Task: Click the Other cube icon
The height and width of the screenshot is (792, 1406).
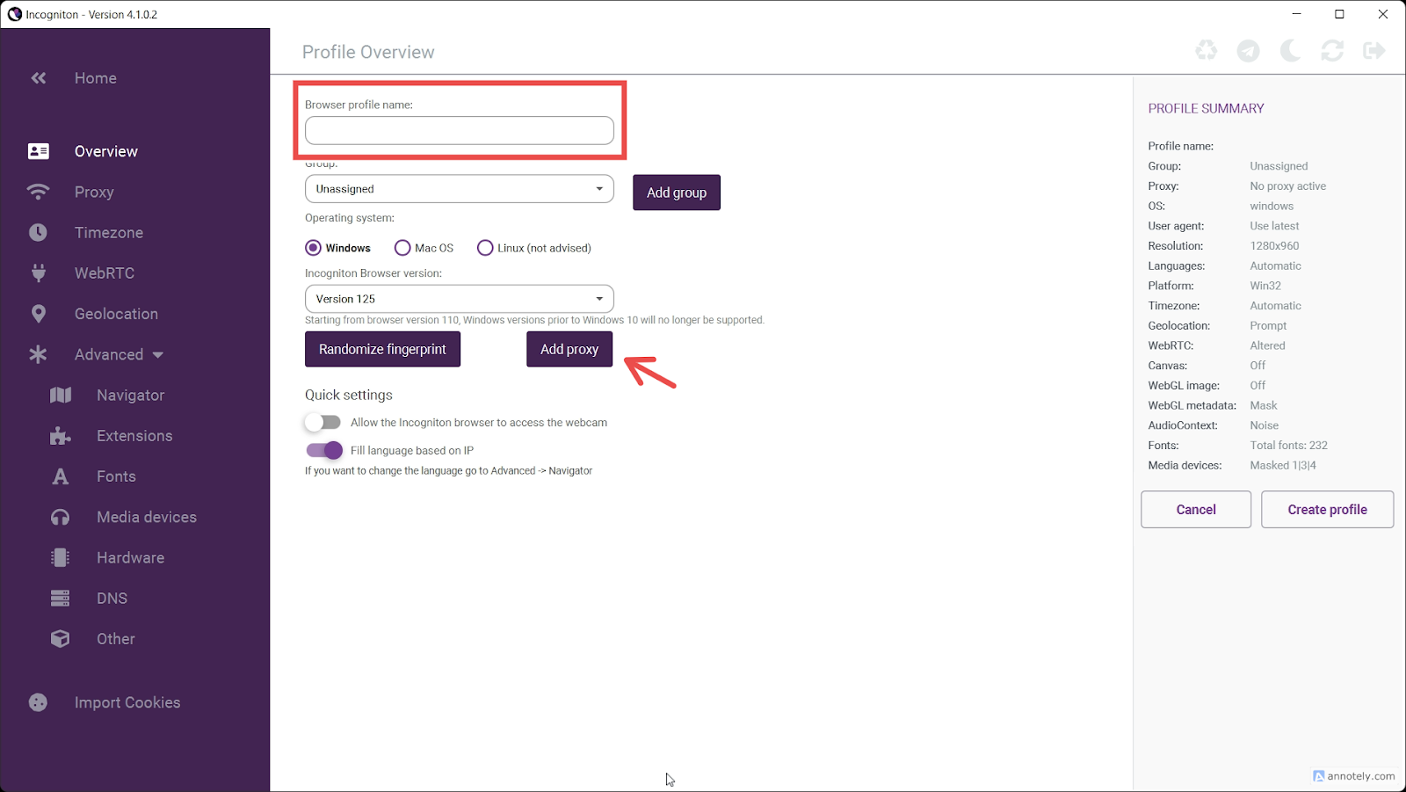Action: point(61,639)
